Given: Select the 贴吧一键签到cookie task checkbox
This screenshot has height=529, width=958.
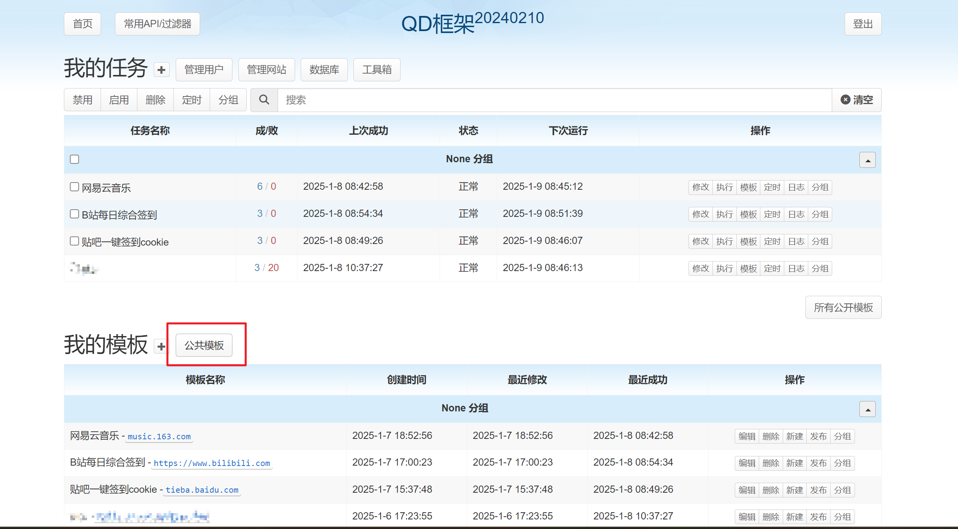Looking at the screenshot, I should pos(74,241).
